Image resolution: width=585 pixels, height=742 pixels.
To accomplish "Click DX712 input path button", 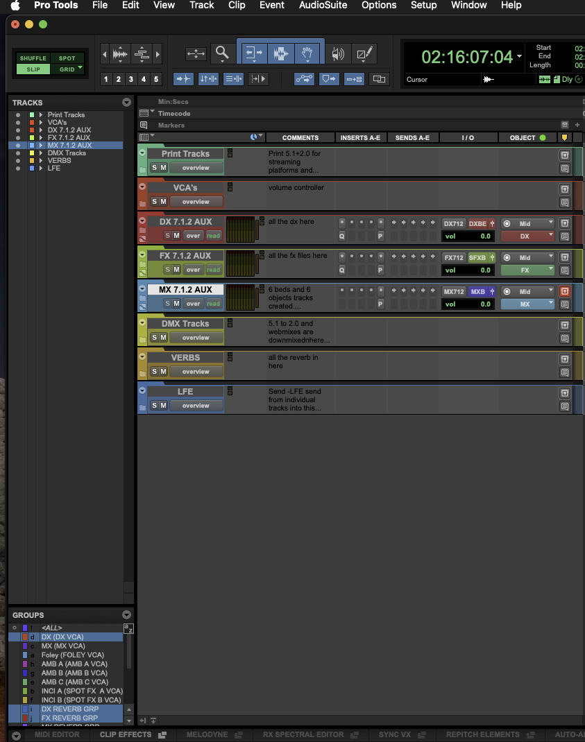I will (453, 223).
